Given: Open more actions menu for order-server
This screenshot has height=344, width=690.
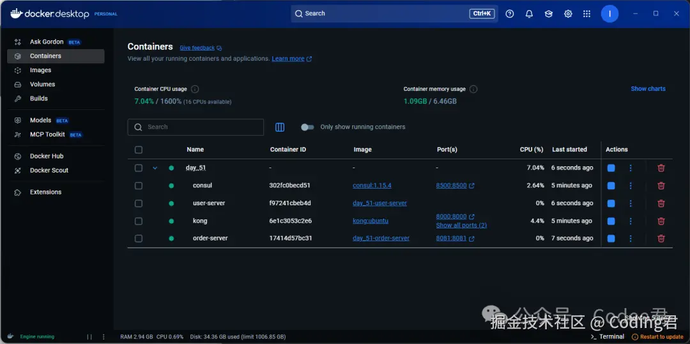Looking at the screenshot, I should tap(631, 238).
